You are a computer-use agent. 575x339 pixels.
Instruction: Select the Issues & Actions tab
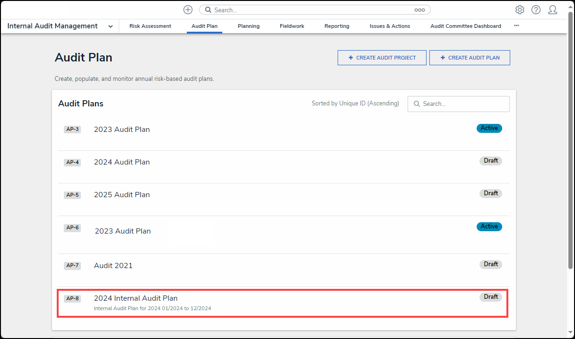click(x=390, y=26)
